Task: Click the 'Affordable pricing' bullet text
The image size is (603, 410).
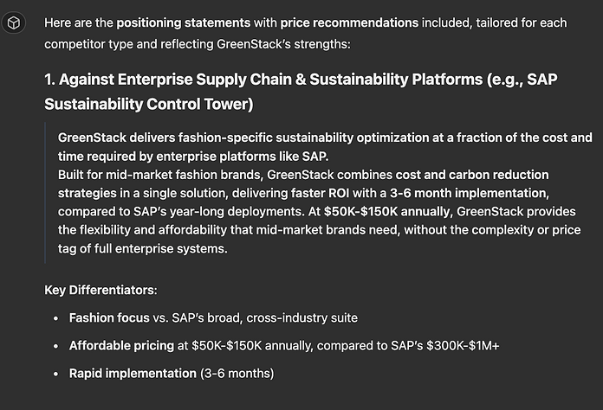Action: 121,345
